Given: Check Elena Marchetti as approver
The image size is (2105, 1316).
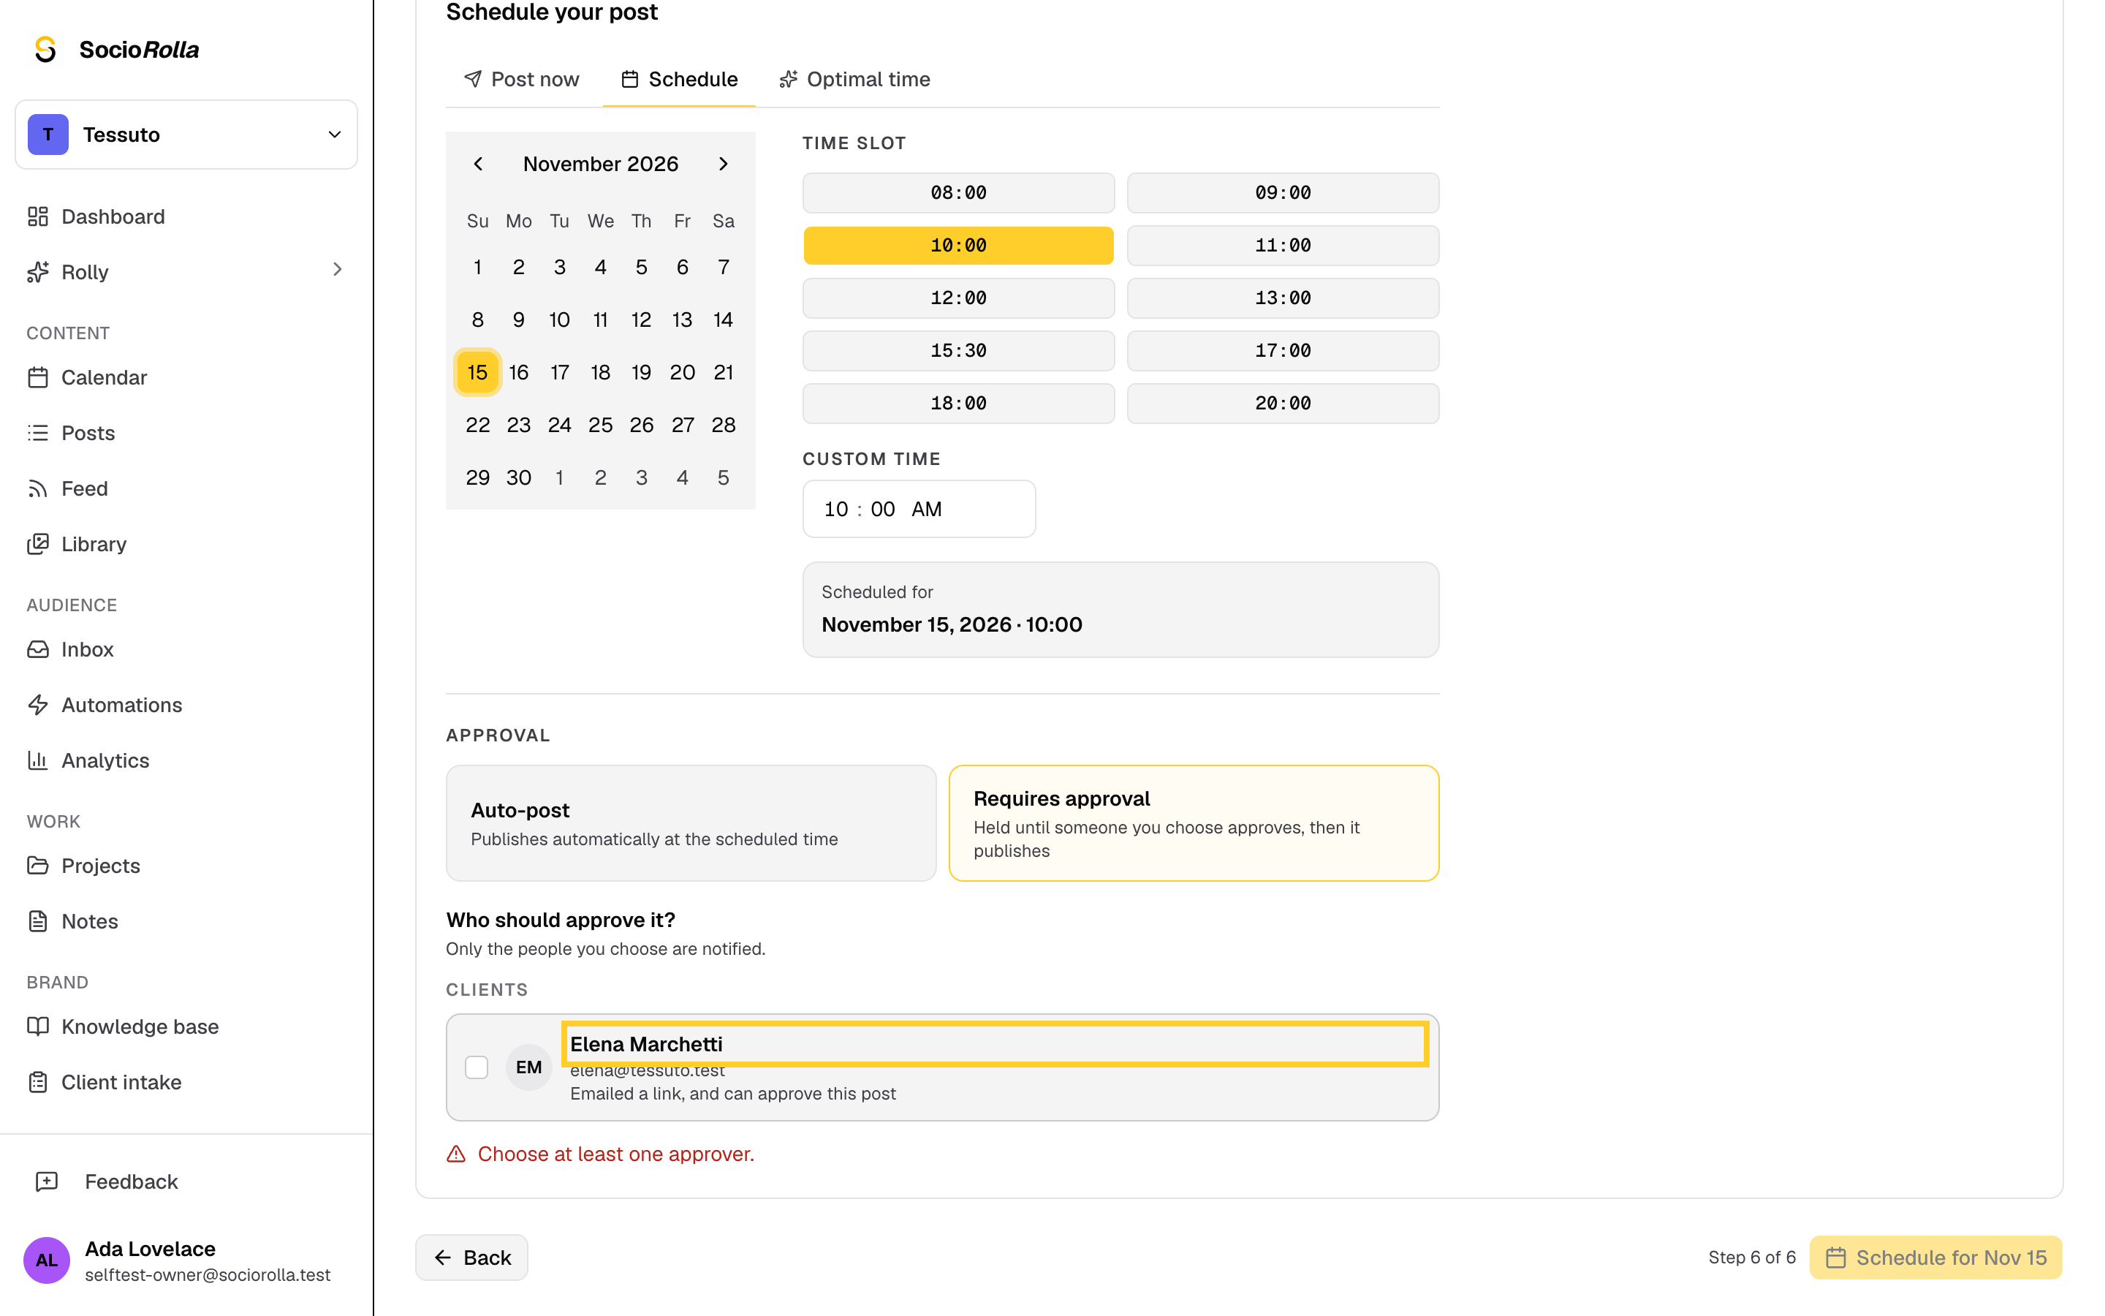Looking at the screenshot, I should pyautogui.click(x=477, y=1067).
